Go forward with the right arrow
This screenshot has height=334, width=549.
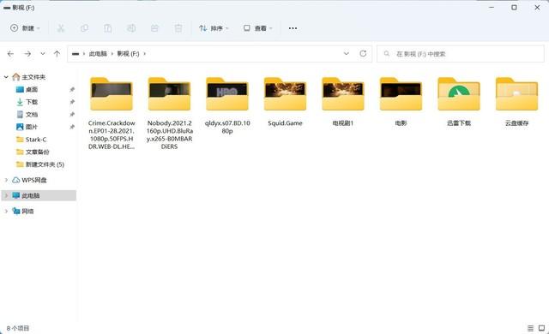pos(27,54)
